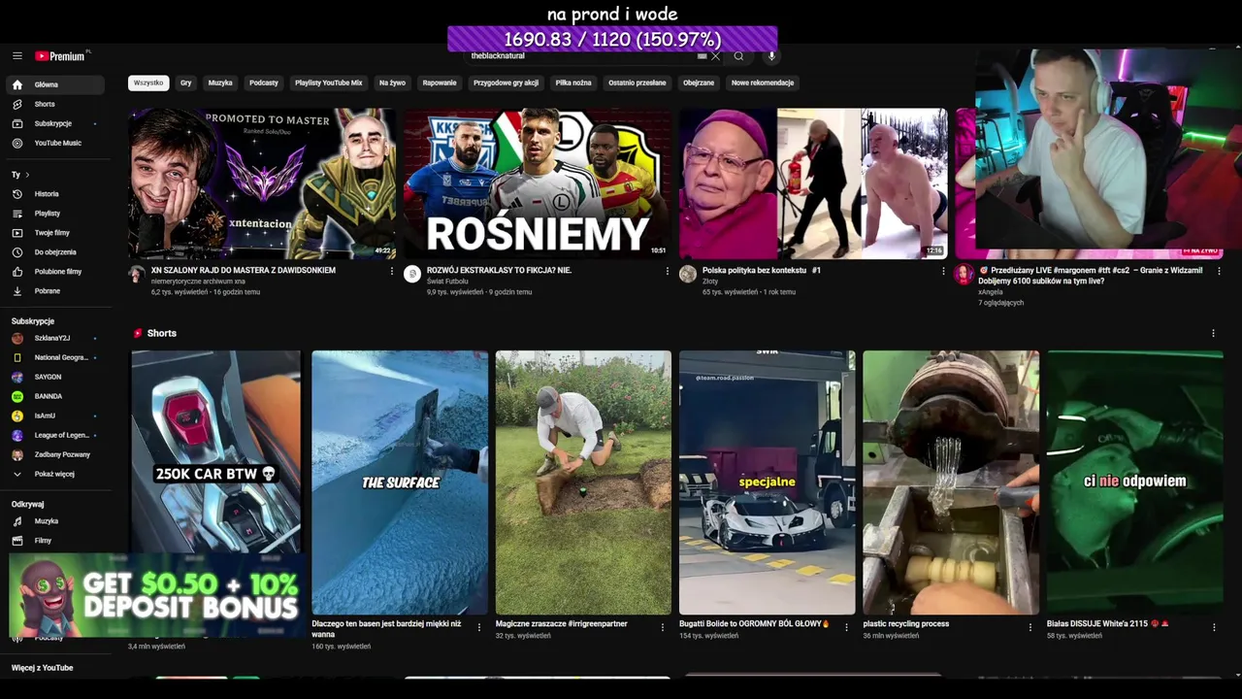Screen dimensions: 1242x699
Task: Click the YouTube Premium logo
Action: pos(61,56)
